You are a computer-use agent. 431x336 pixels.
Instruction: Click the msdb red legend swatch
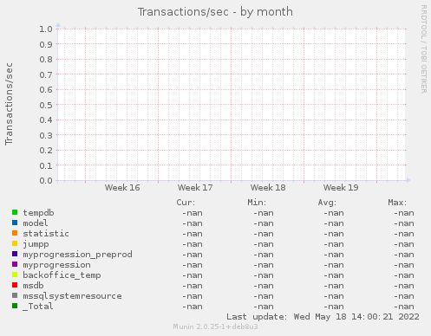point(15,285)
